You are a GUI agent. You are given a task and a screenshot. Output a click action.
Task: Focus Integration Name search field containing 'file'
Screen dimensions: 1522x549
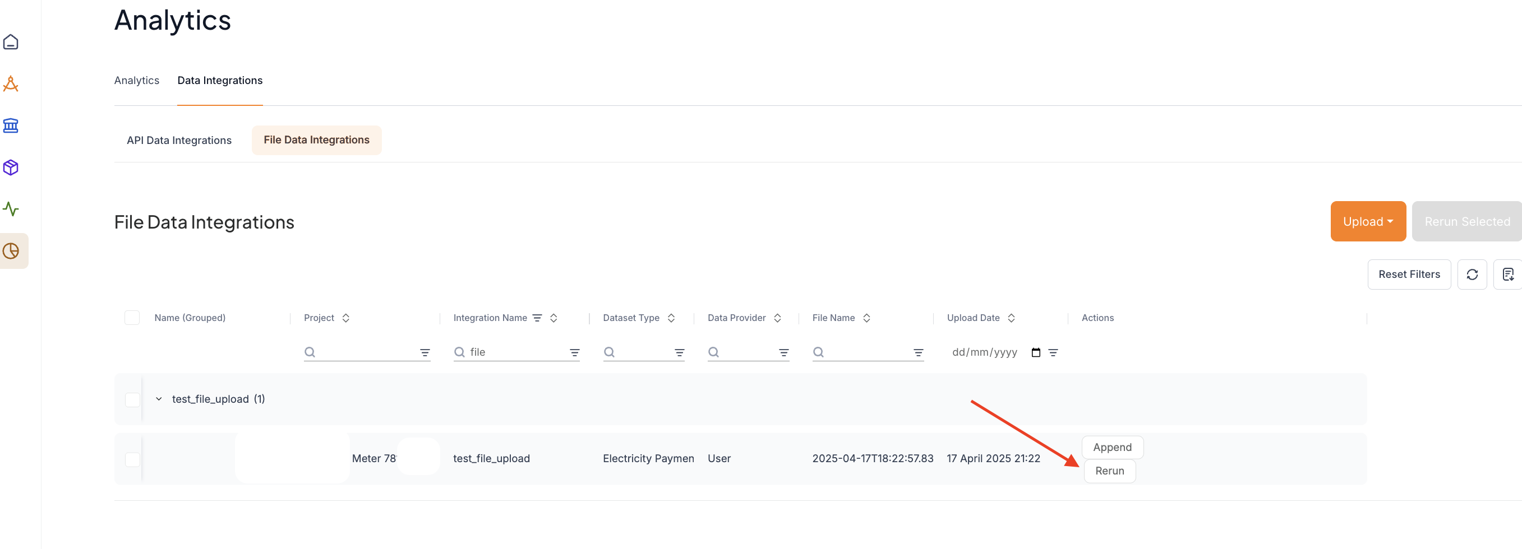tap(516, 352)
